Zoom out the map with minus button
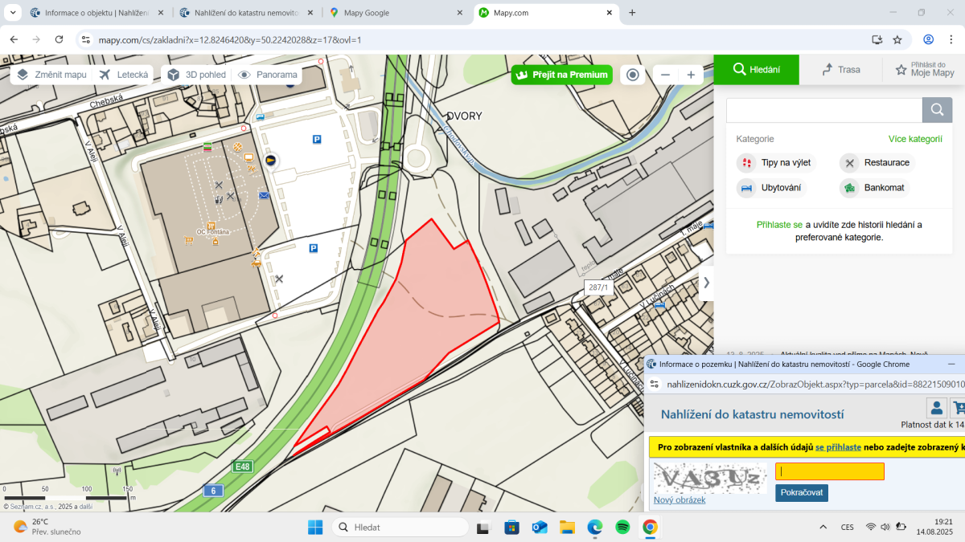This screenshot has height=542, width=965. point(666,75)
